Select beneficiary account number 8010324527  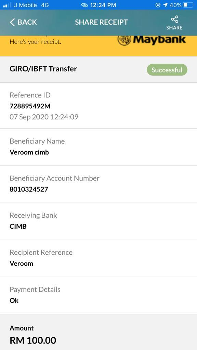[29, 189]
